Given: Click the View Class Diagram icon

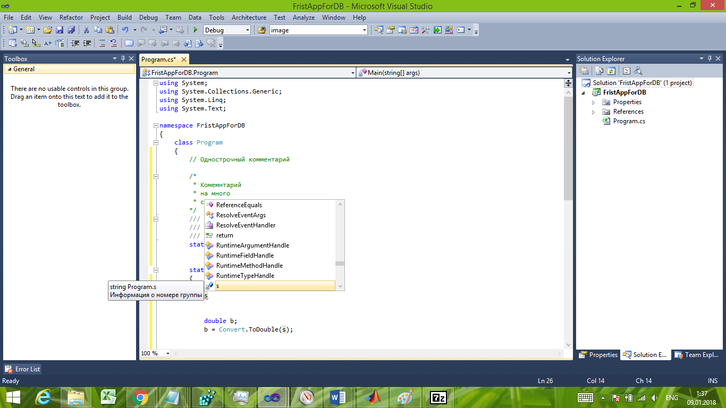Looking at the screenshot, I should pos(638,71).
